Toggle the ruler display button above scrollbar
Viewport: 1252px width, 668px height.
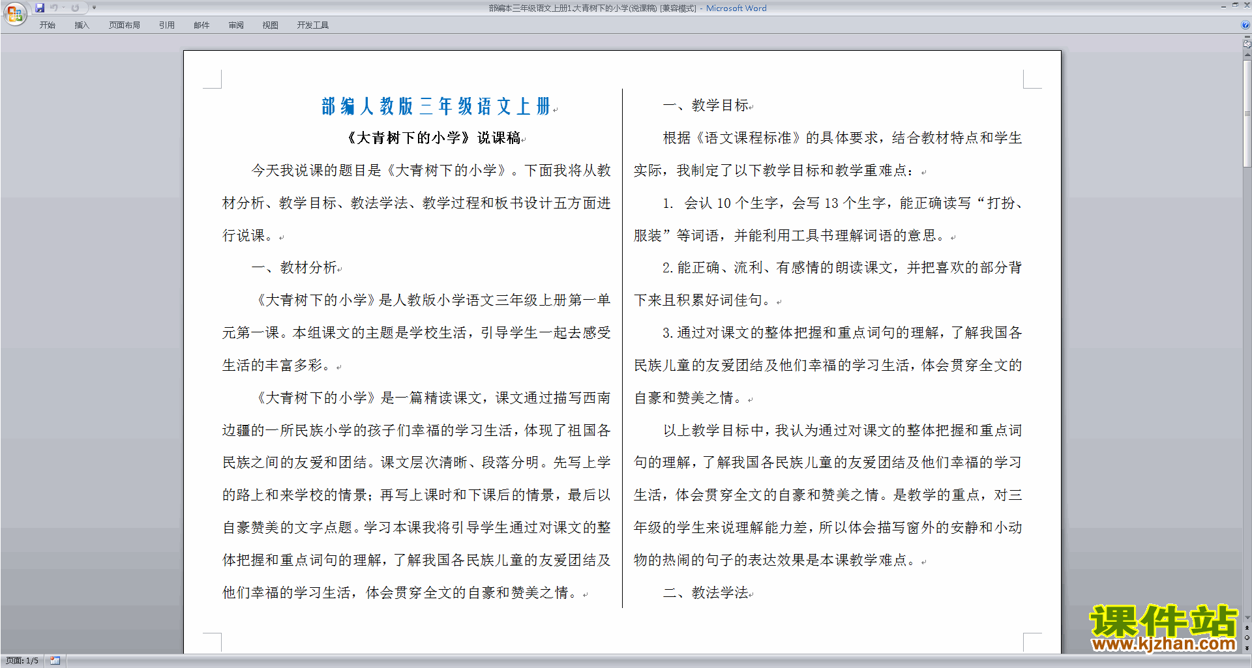tap(1247, 44)
